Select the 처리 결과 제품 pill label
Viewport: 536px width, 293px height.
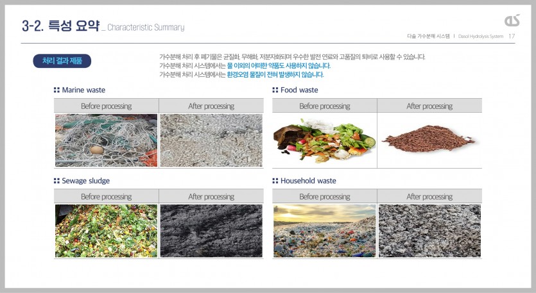coord(62,61)
